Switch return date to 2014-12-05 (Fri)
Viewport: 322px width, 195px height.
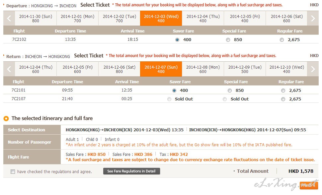[x=77, y=69]
